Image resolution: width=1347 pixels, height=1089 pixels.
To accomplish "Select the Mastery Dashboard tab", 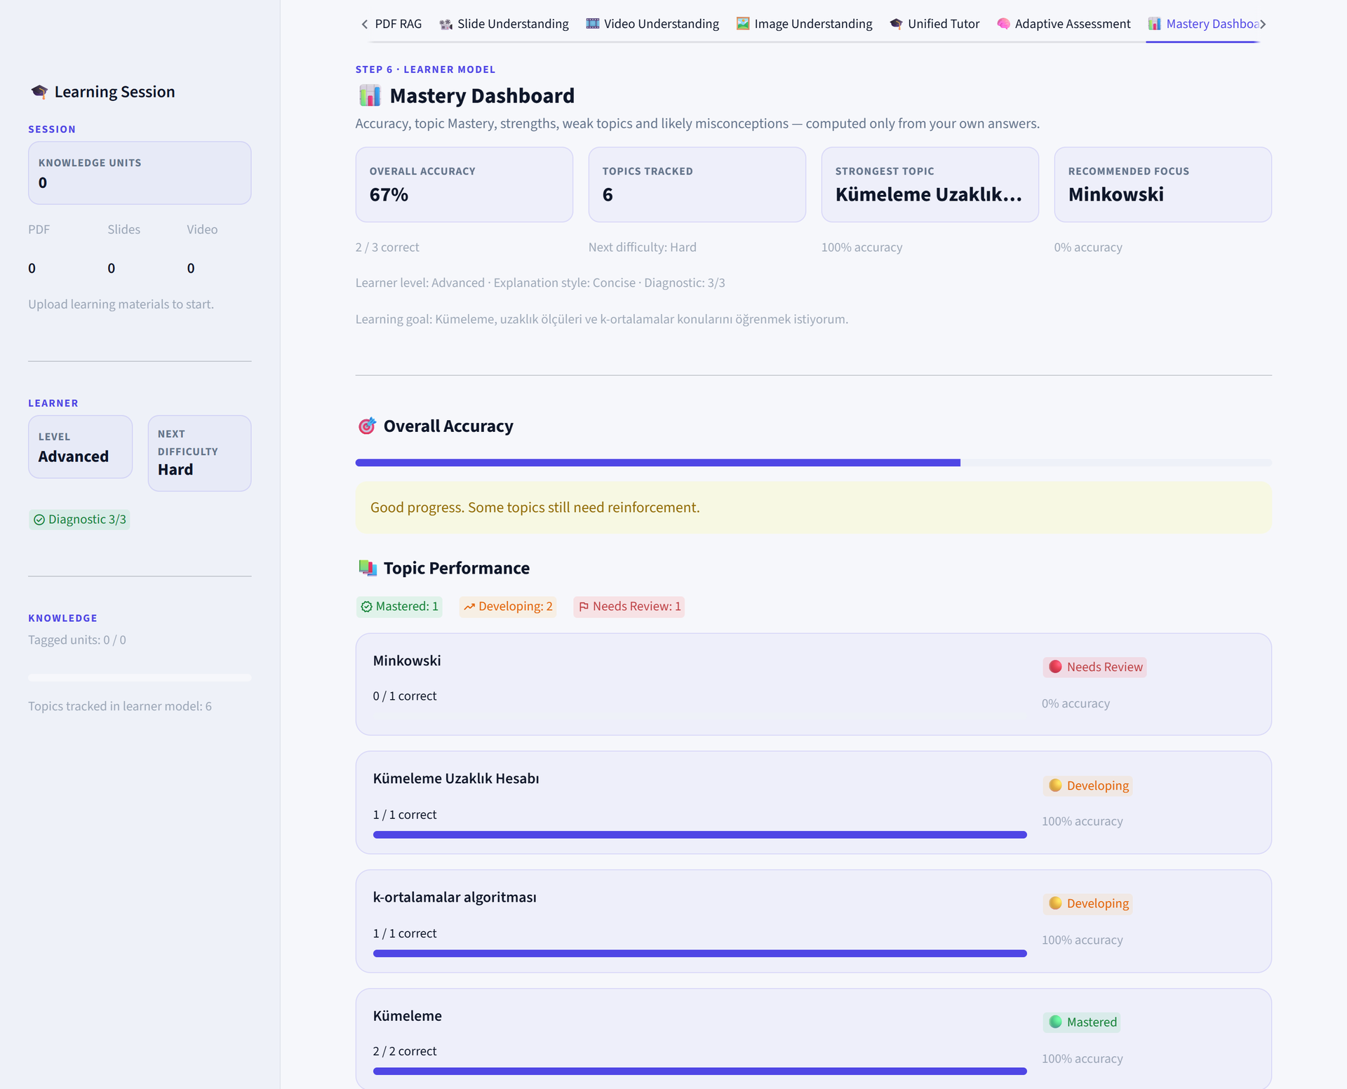I will click(1203, 24).
